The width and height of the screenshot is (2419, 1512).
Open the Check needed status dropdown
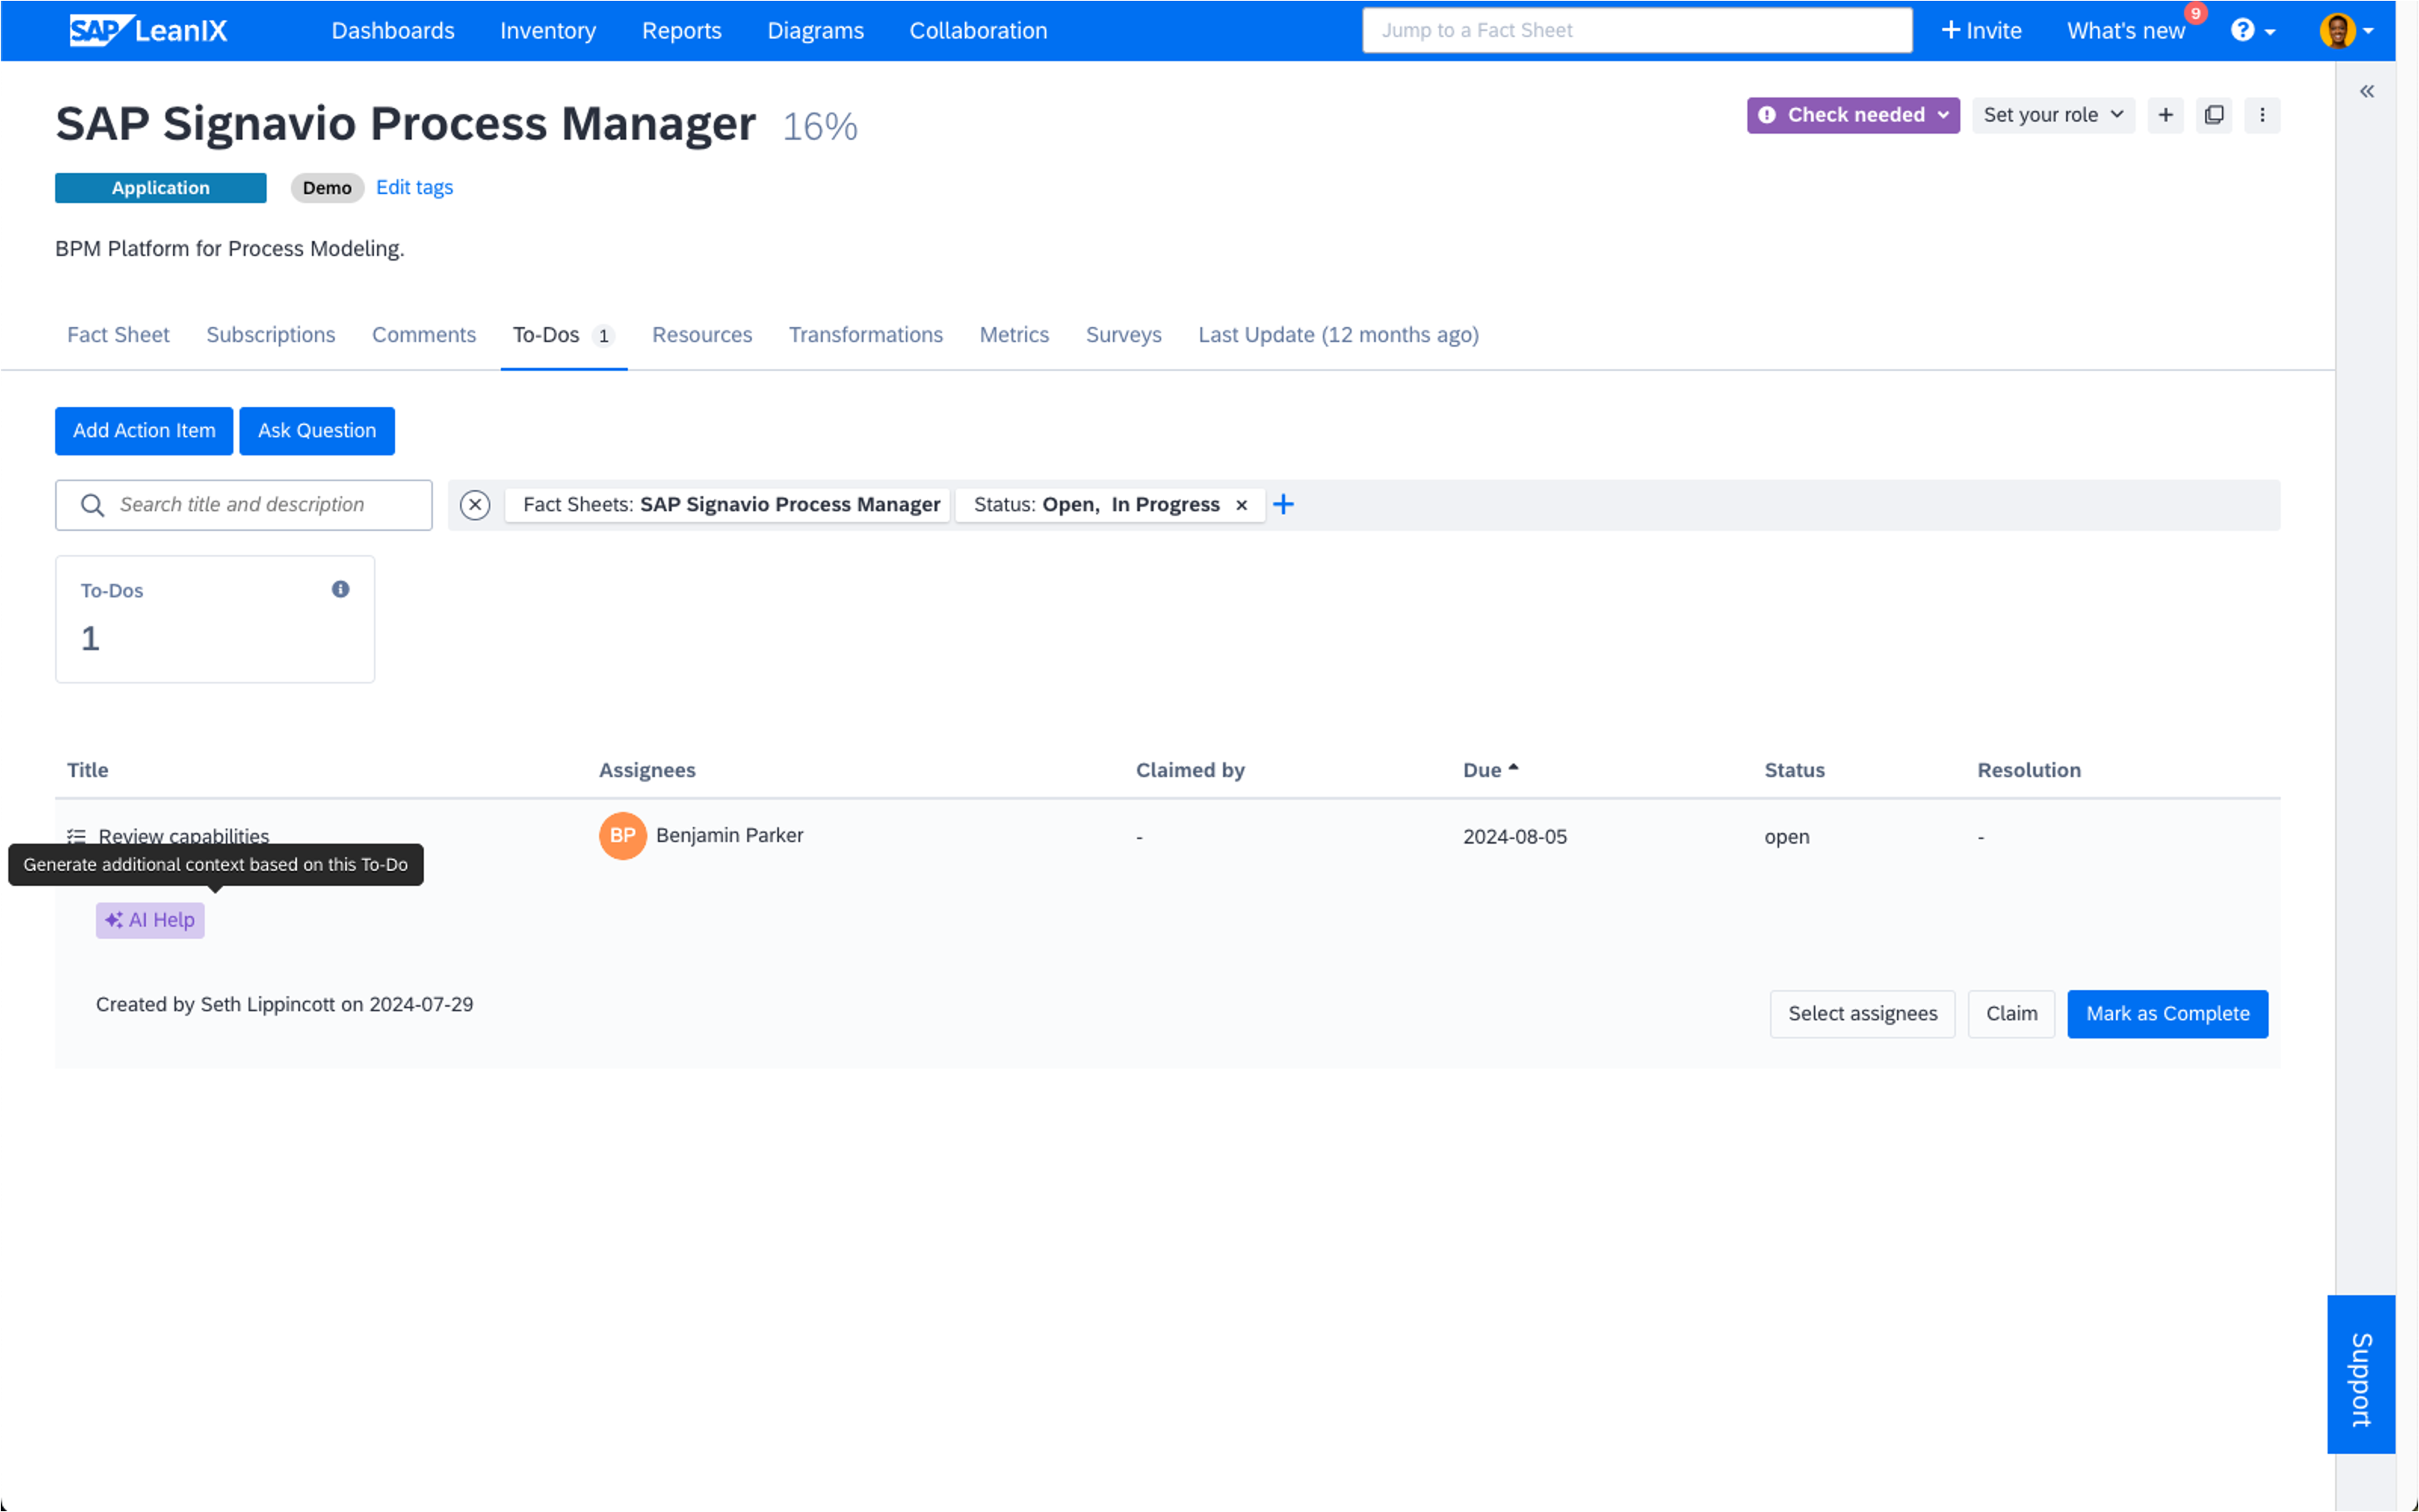point(1852,115)
